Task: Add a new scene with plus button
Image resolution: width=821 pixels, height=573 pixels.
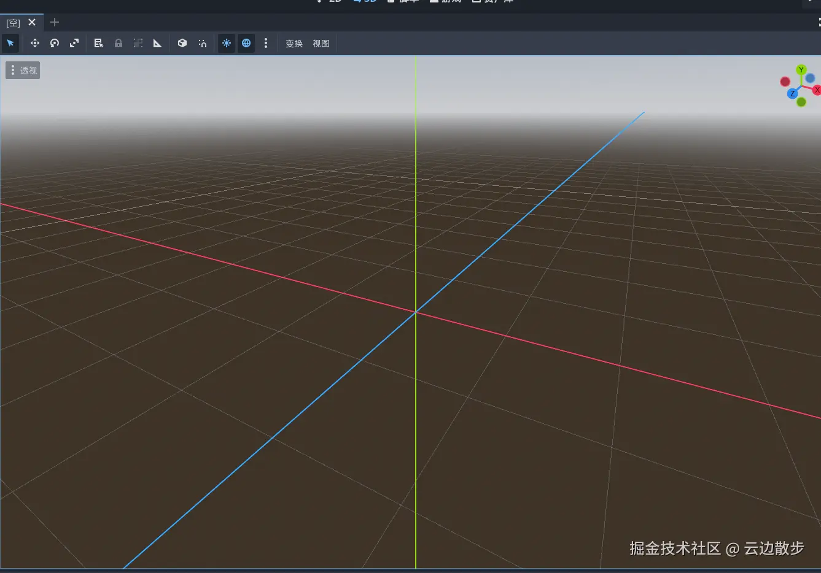Action: (x=55, y=22)
